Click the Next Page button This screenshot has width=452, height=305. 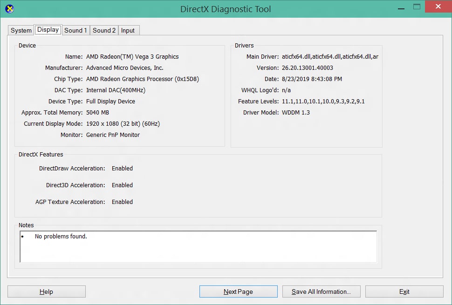(x=239, y=291)
